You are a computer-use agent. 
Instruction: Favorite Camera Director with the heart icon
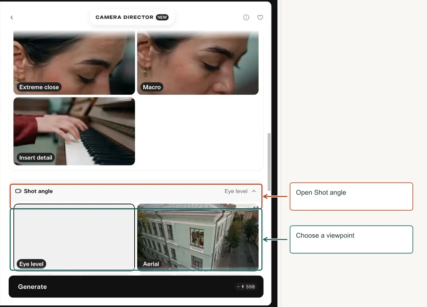[261, 17]
